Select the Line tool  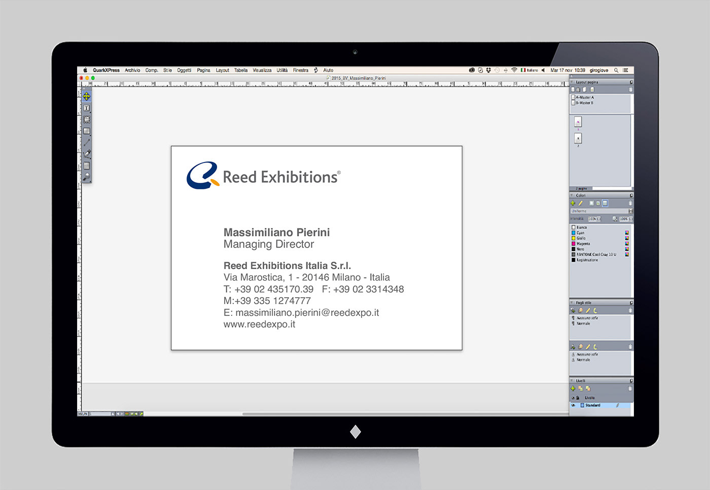(87, 143)
